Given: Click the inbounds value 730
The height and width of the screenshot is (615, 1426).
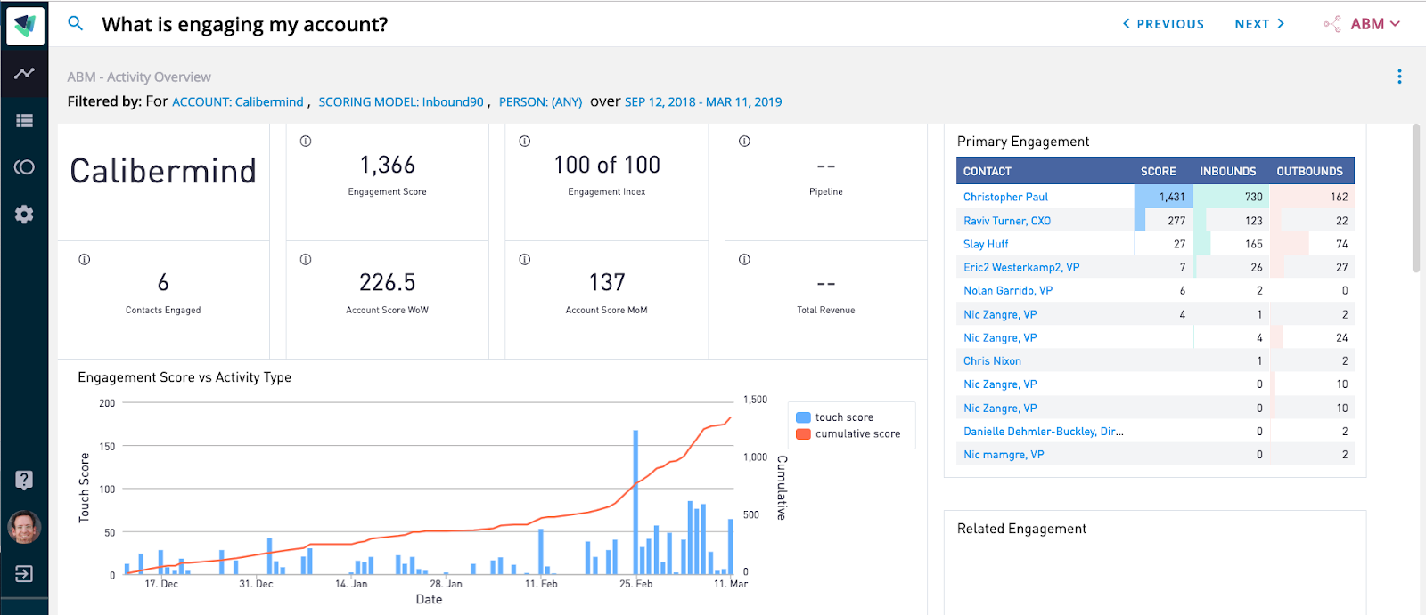Looking at the screenshot, I should (x=1253, y=197).
